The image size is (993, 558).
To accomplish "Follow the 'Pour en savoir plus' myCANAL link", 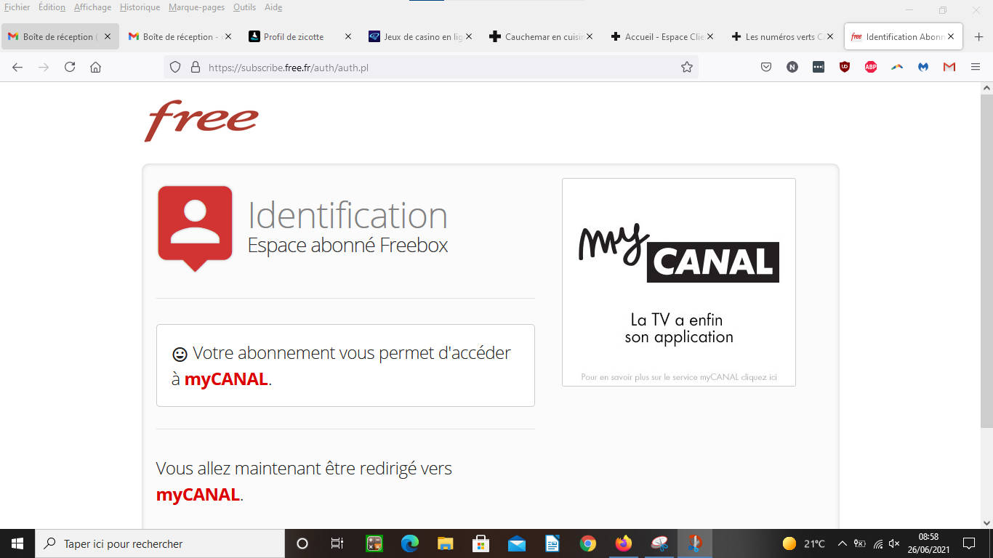I will click(679, 377).
